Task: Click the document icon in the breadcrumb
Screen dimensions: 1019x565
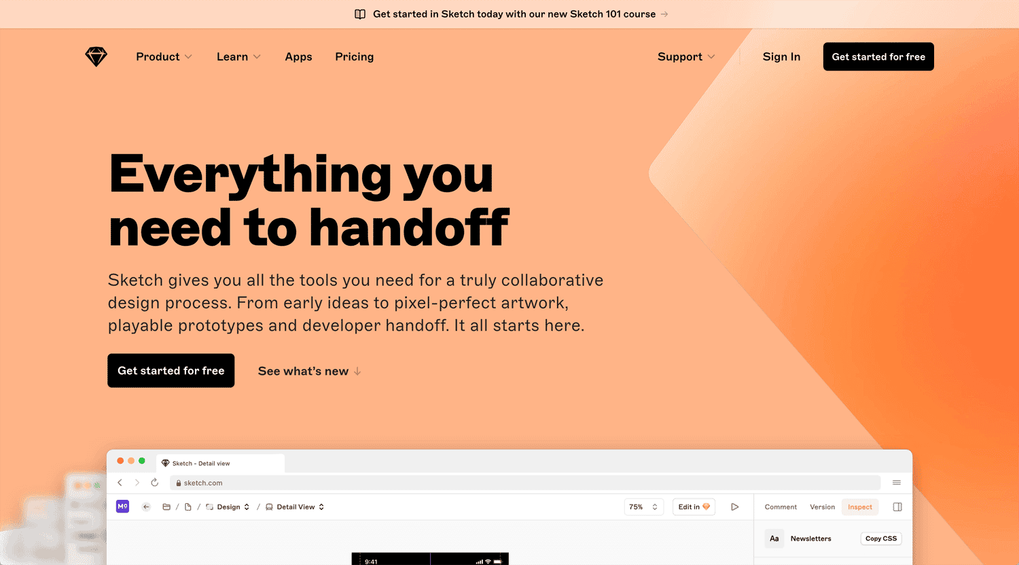Action: click(x=188, y=507)
